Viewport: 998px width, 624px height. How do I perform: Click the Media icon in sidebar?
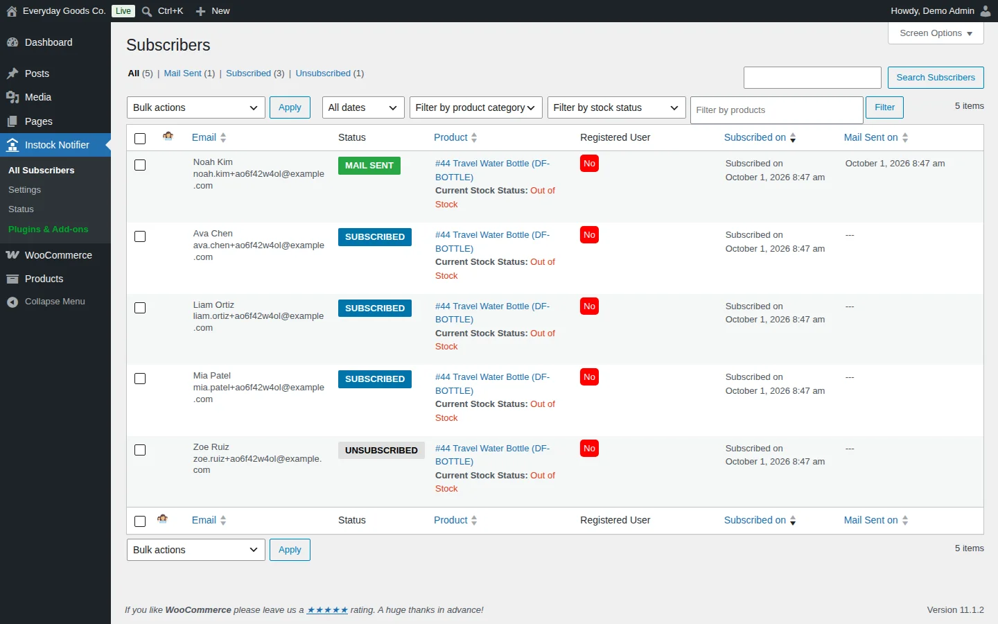pyautogui.click(x=12, y=97)
